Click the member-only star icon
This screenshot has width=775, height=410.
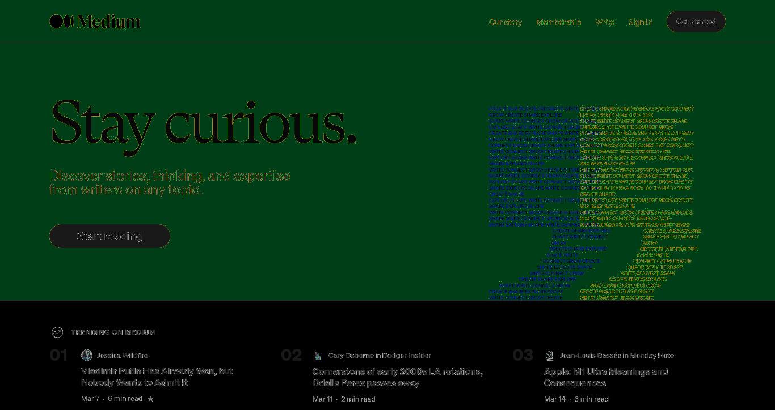[x=150, y=399]
